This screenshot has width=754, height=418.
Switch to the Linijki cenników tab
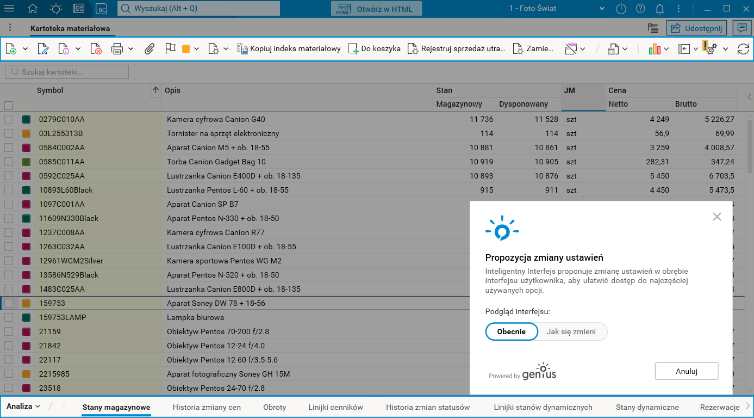pyautogui.click(x=335, y=407)
